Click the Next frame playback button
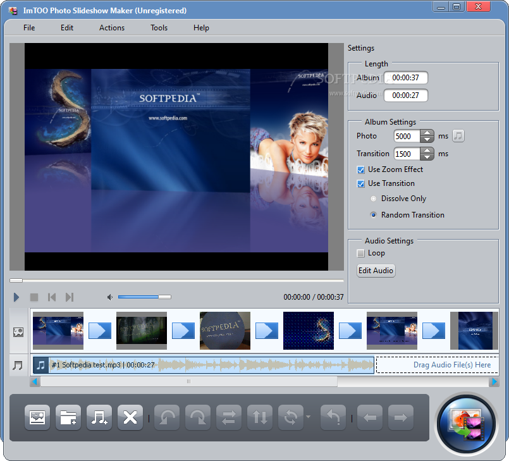The width and height of the screenshot is (509, 461). point(70,297)
